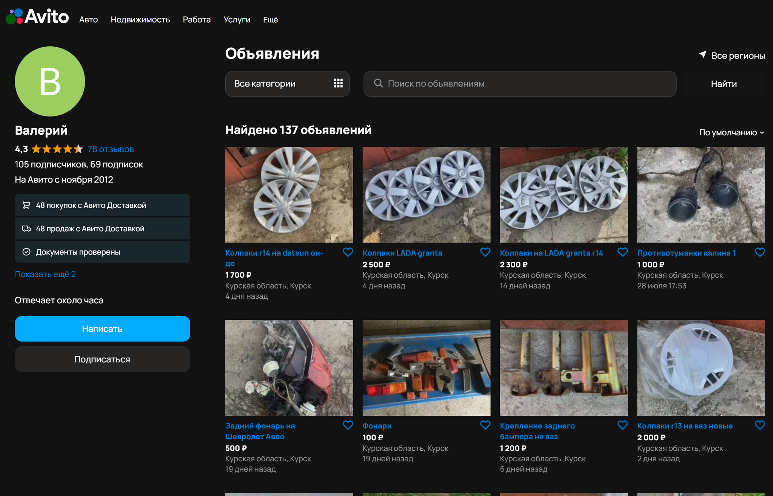The width and height of the screenshot is (773, 496).
Task: Click the Документы проверены badge
Action: coord(102,252)
